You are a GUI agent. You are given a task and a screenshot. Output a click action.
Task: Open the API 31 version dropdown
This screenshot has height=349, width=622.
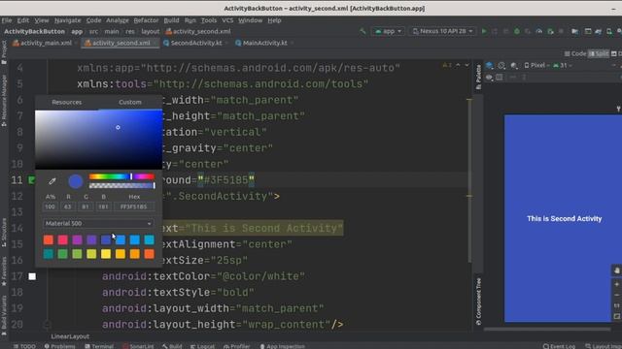click(563, 65)
